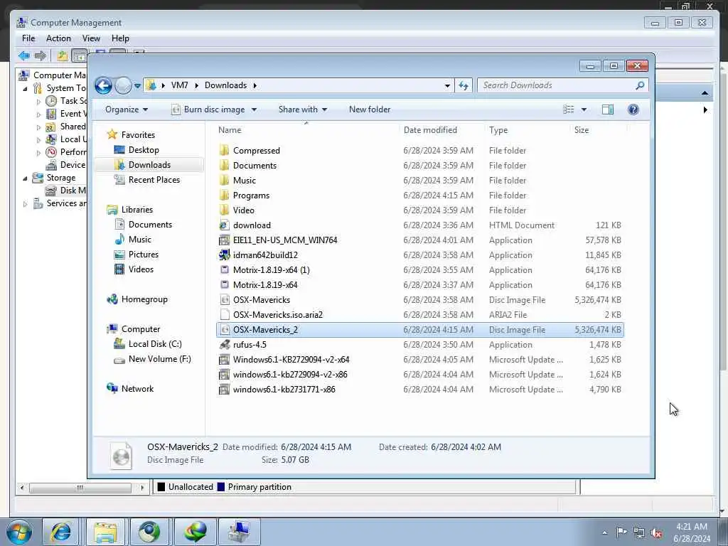Open Windows Start button
Viewport: 728px width, 546px height.
pos(19,532)
